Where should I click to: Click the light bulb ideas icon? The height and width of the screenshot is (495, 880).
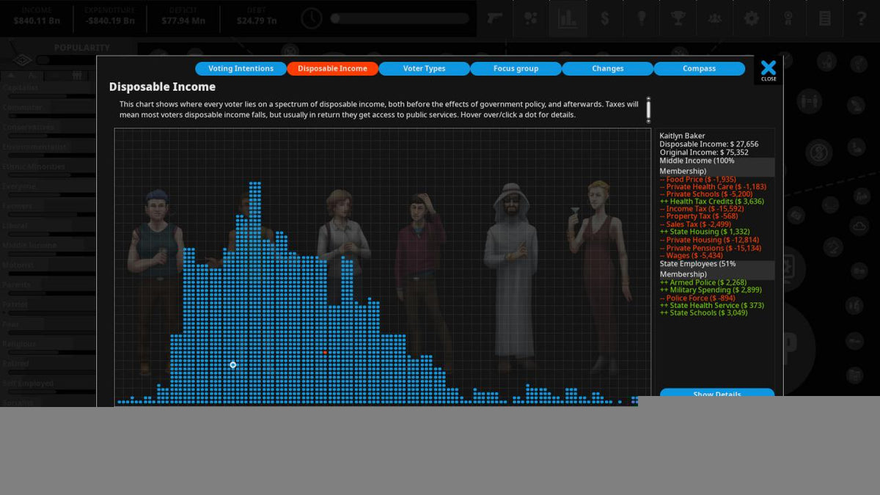pyautogui.click(x=642, y=18)
